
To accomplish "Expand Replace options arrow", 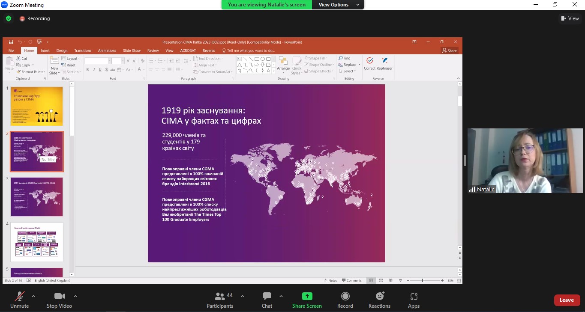I will point(359,65).
